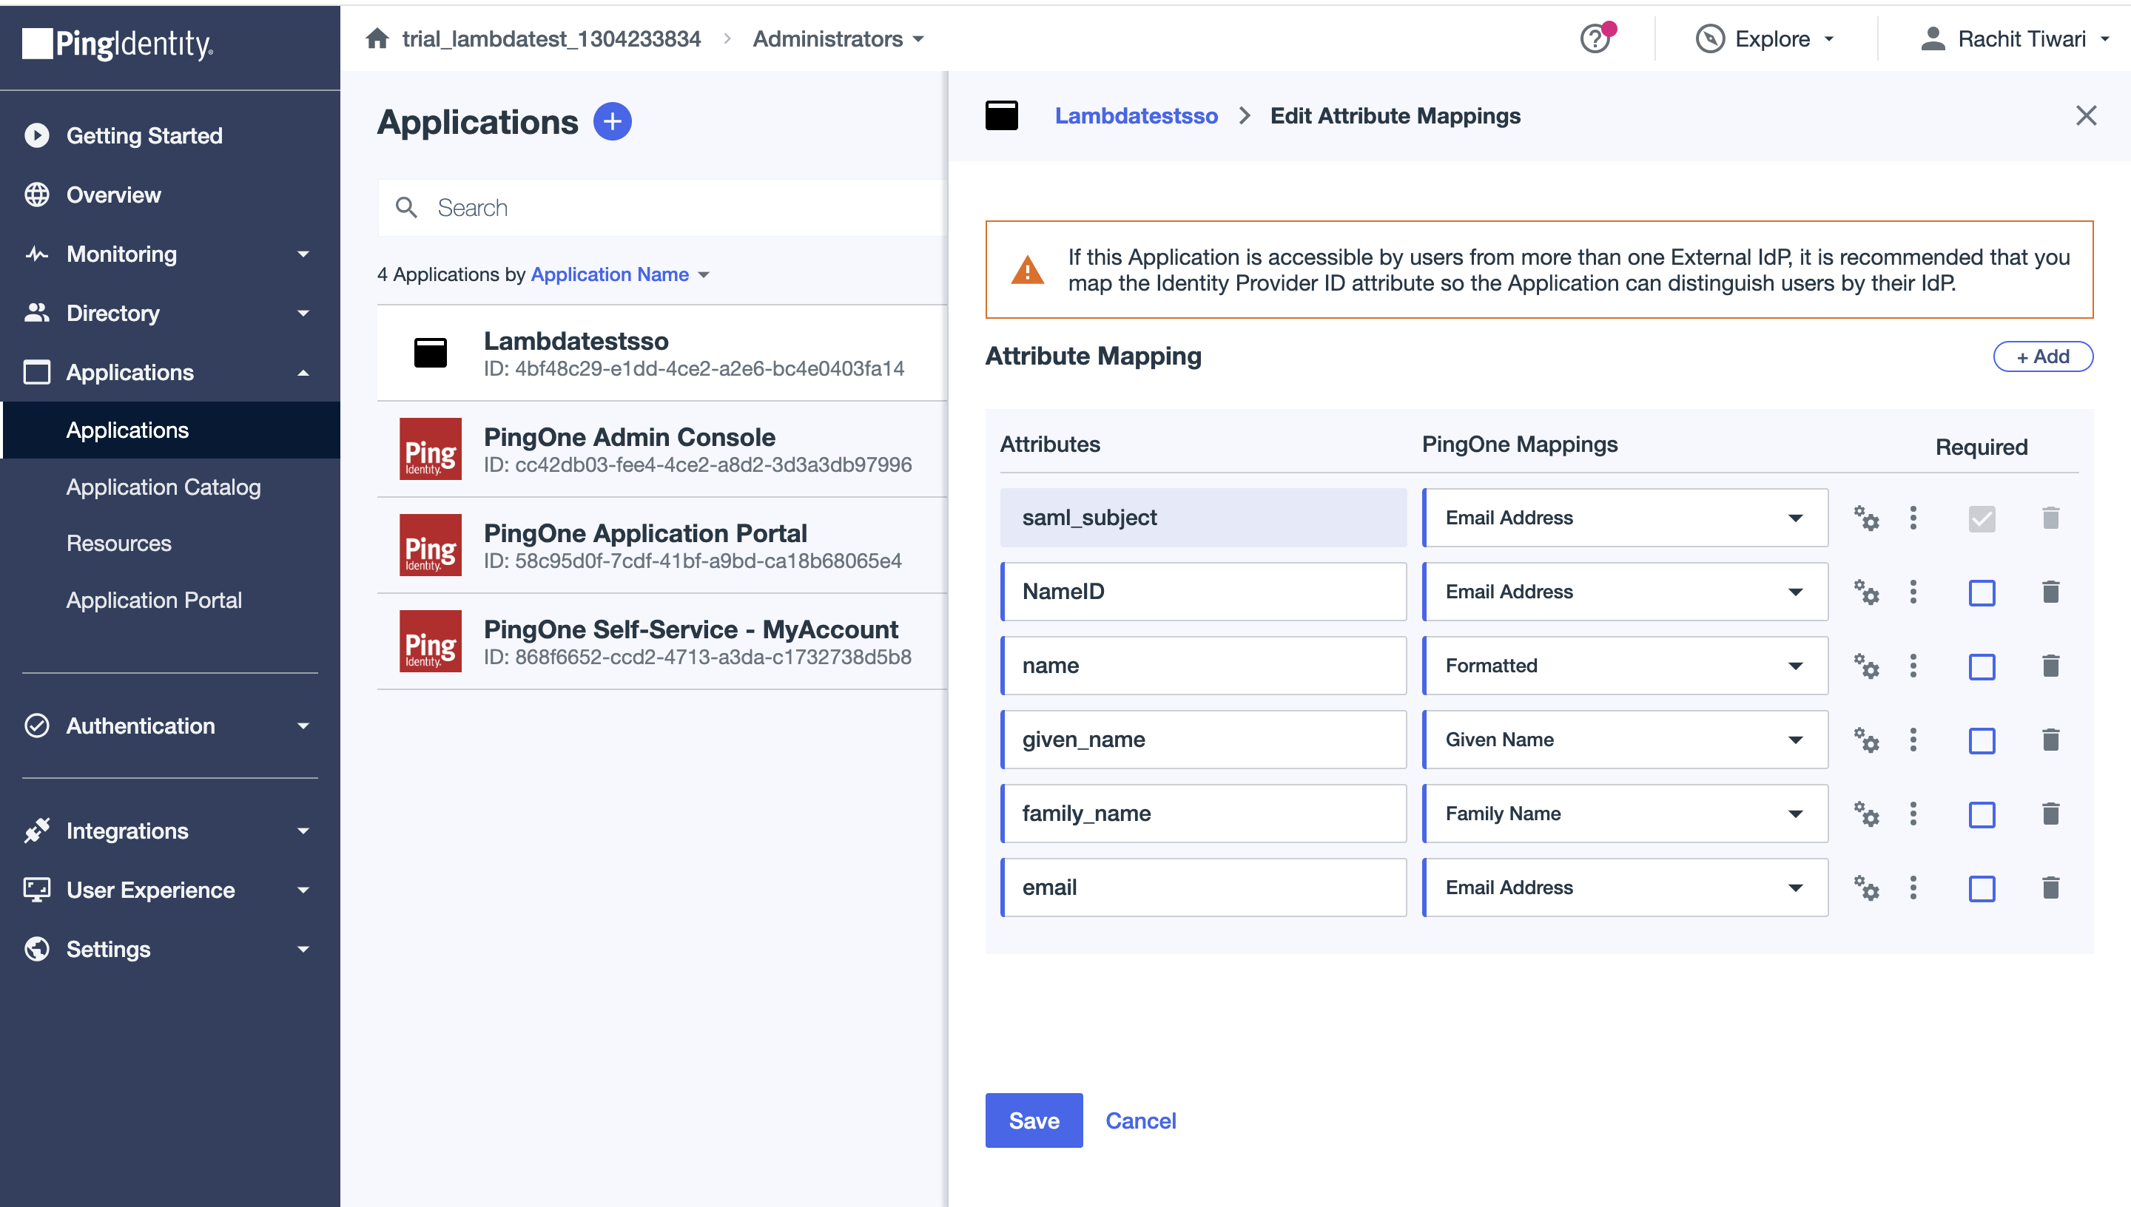Image resolution: width=2131 pixels, height=1207 pixels.
Task: Click the help question mark icon
Action: (1595, 39)
